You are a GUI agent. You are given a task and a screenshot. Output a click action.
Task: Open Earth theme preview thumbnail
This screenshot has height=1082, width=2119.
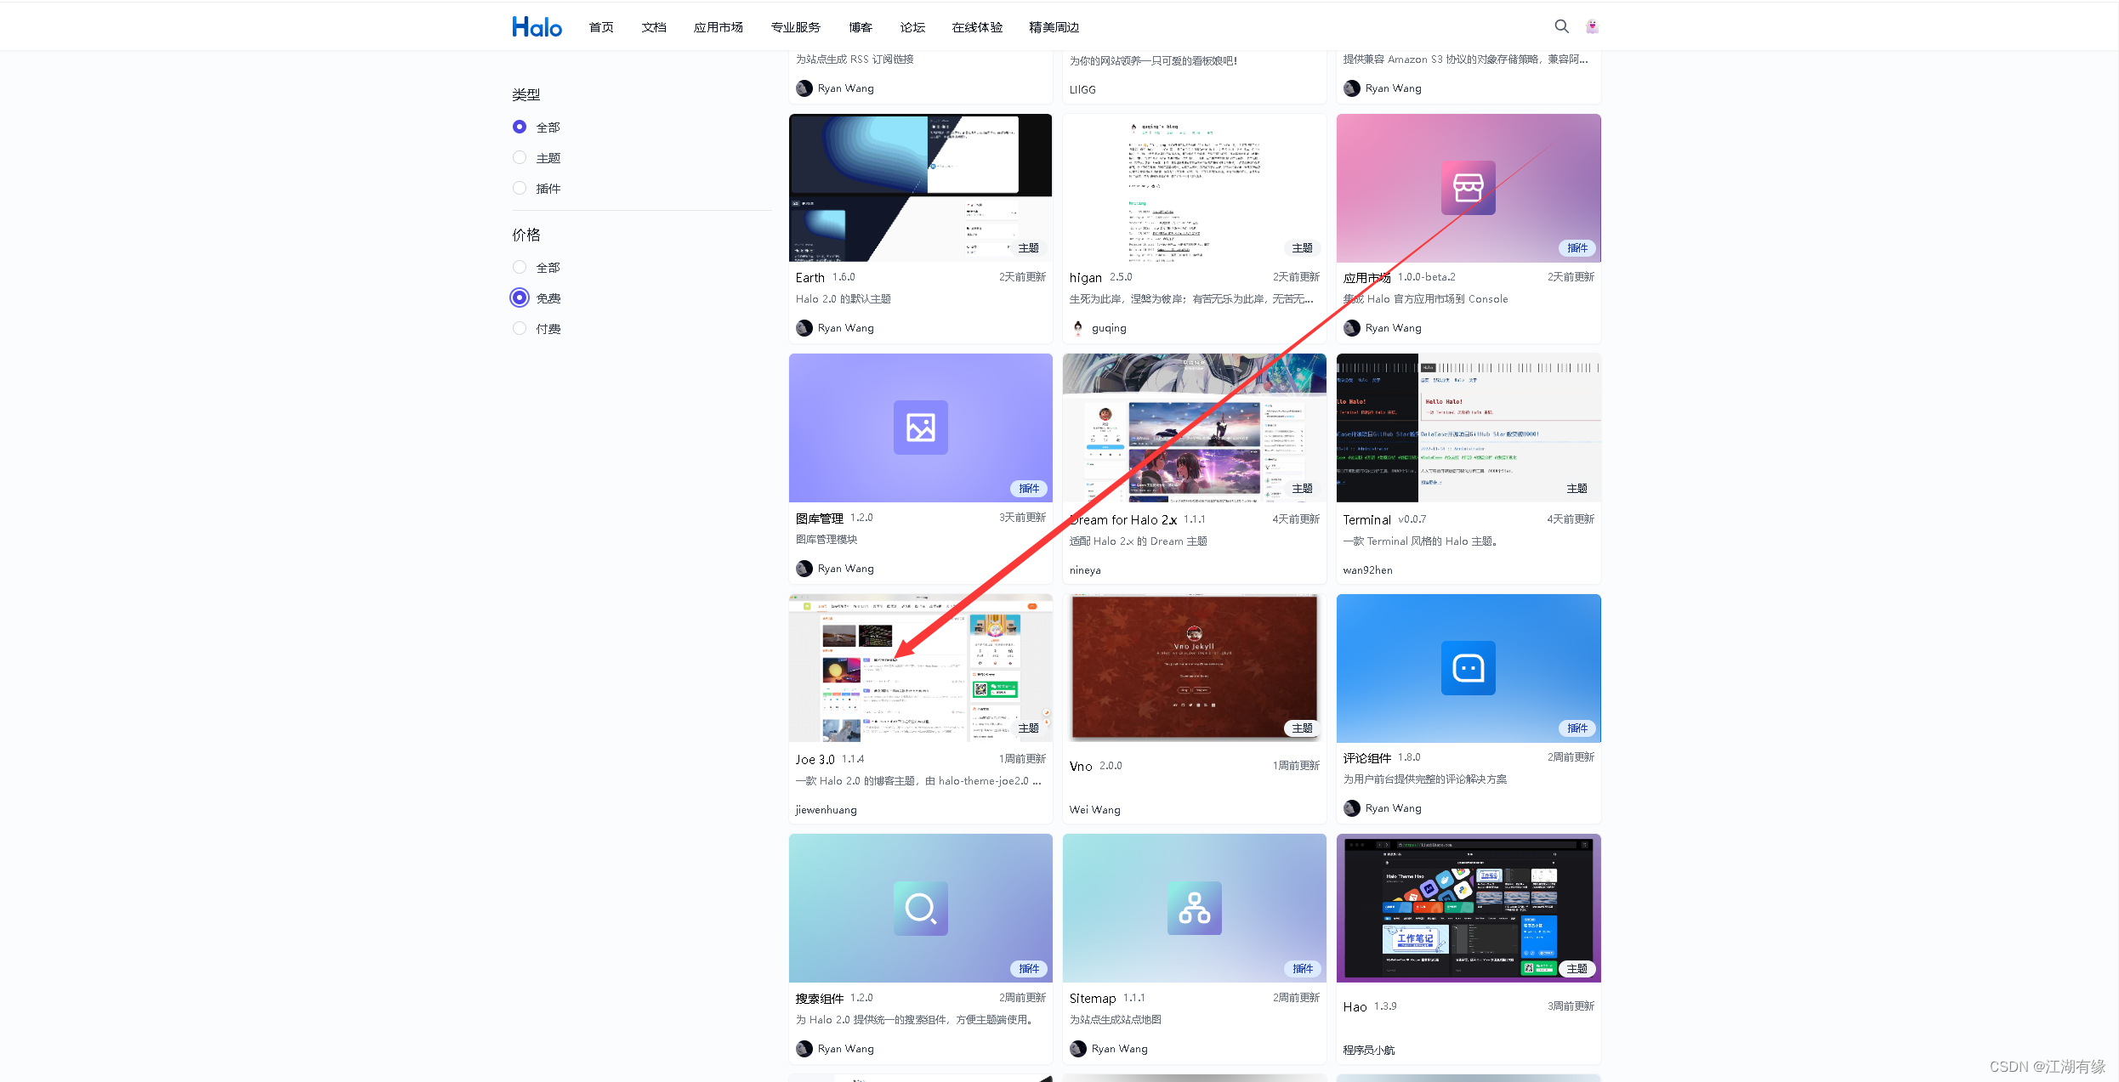[x=920, y=188]
